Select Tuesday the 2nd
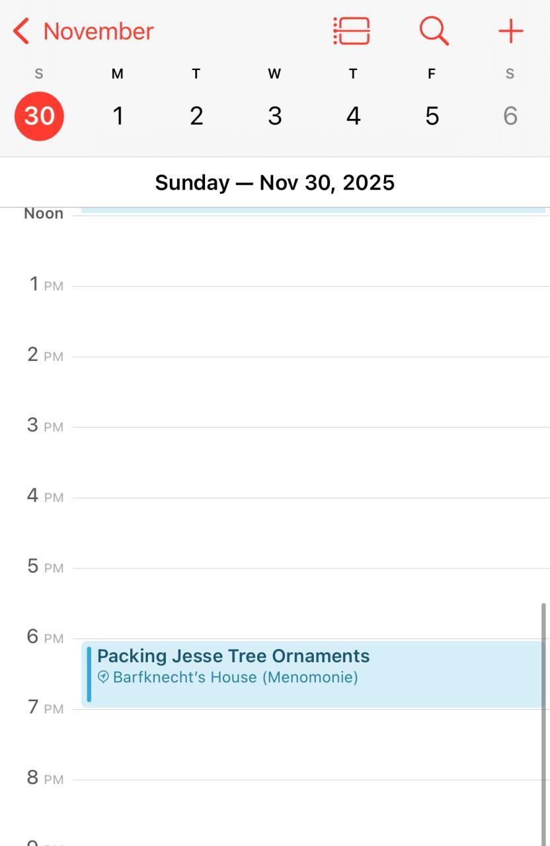 [196, 116]
